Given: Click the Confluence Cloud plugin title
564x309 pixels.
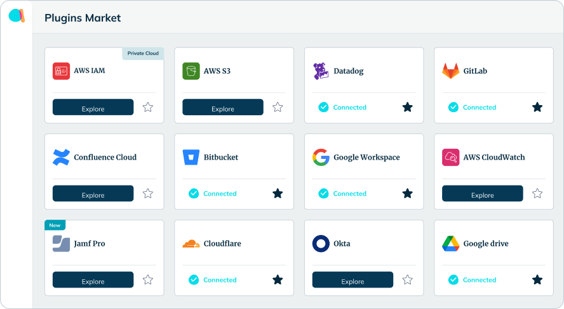Looking at the screenshot, I should click(x=105, y=158).
